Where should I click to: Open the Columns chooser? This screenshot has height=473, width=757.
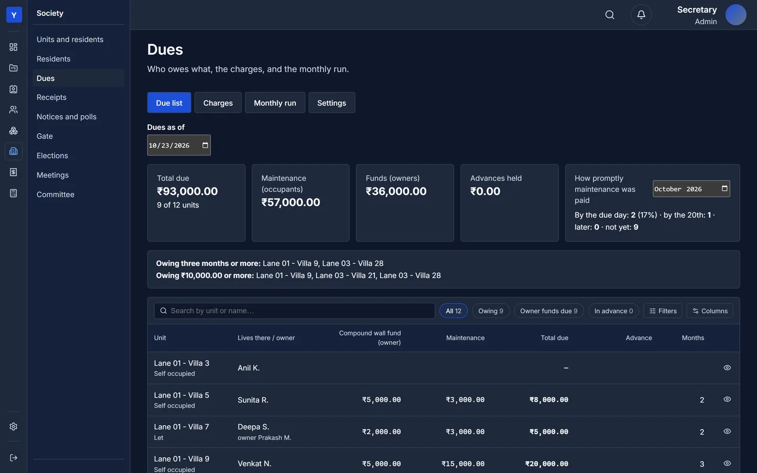(710, 311)
